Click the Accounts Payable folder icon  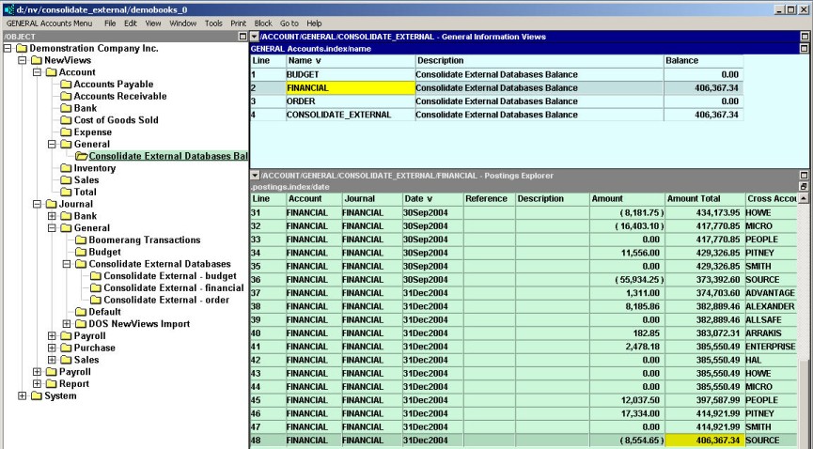66,85
